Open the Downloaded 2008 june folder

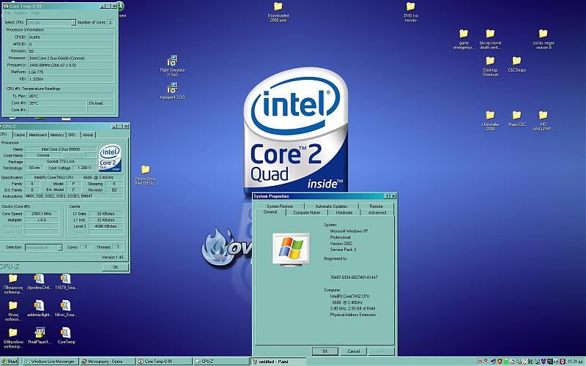278,12
